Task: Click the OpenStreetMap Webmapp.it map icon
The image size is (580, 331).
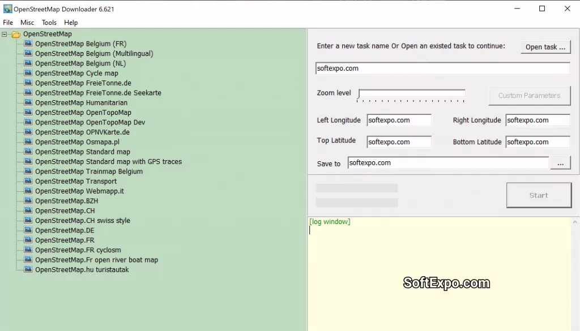Action: pyautogui.click(x=28, y=191)
